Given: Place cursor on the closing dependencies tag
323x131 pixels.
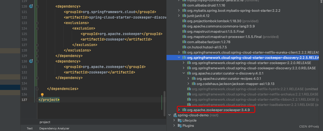Looking at the screenshot, I should coord(63,89).
